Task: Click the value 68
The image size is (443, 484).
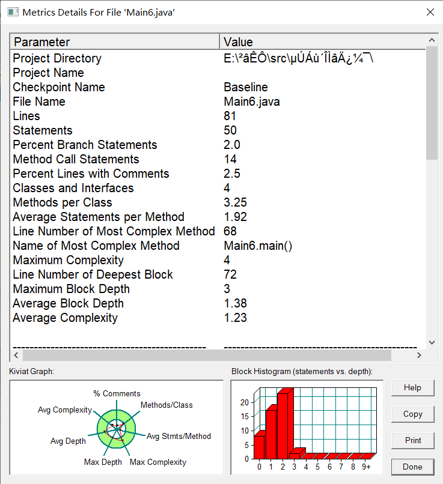Action: [x=230, y=231]
